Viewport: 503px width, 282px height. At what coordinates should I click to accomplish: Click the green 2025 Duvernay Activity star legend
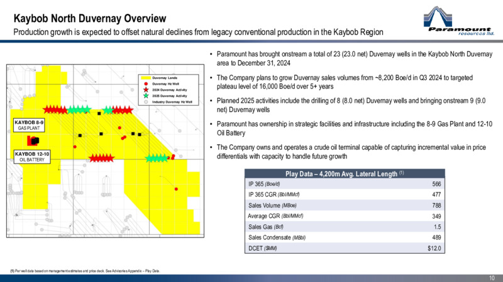(146, 96)
